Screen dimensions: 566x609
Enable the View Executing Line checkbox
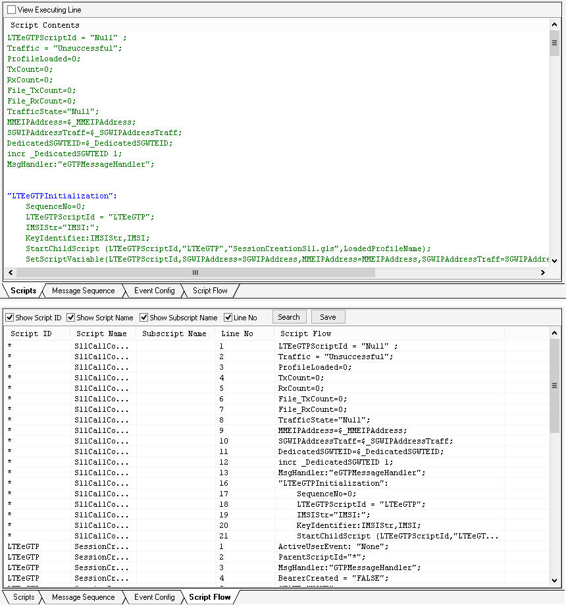pyautogui.click(x=11, y=10)
